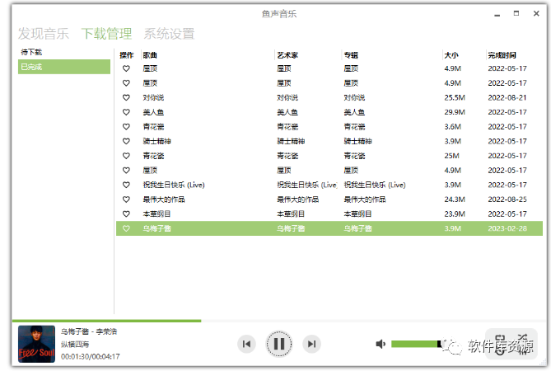
Task: Select 已完成 in the sidebar
Action: (x=64, y=67)
